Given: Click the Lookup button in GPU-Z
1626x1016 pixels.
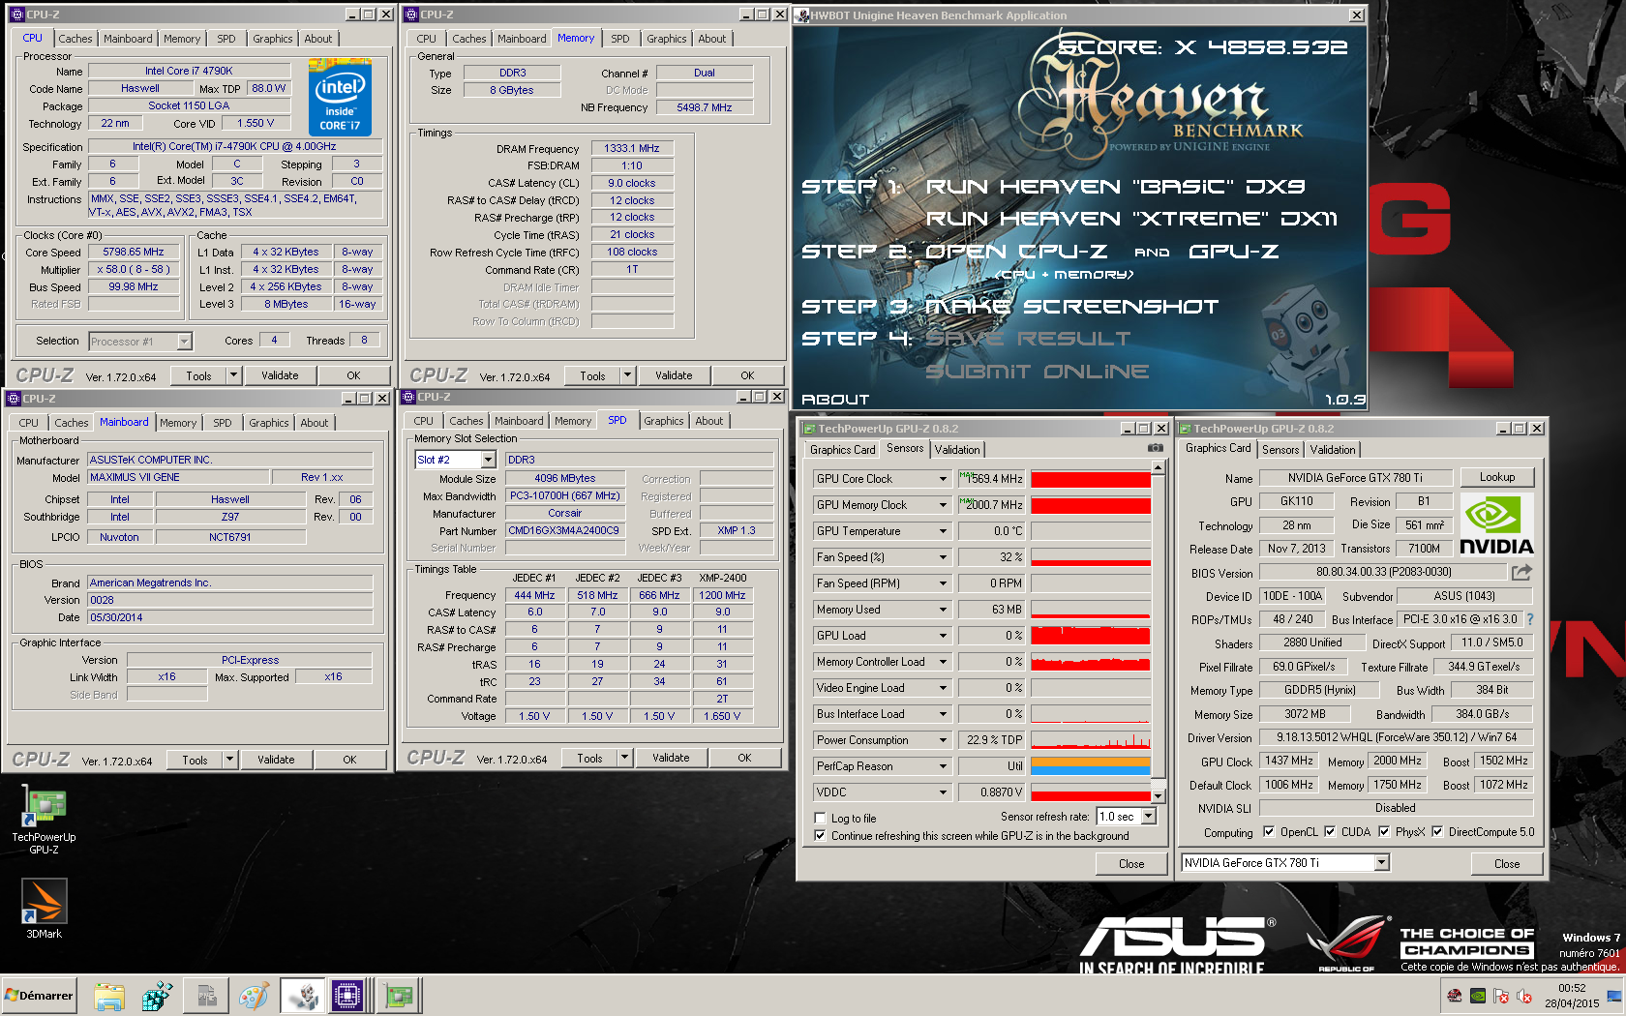Looking at the screenshot, I should pyautogui.click(x=1496, y=477).
